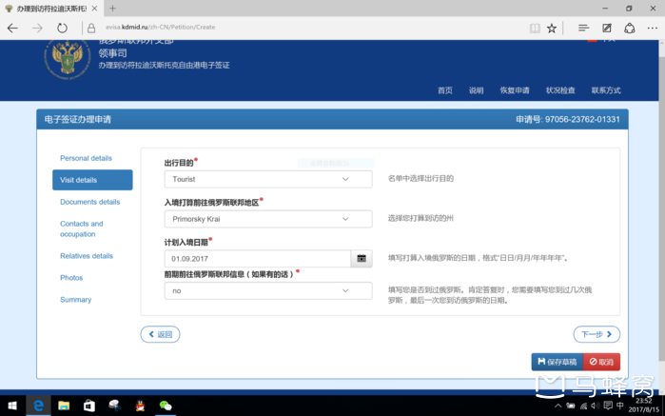Open the previous visits dropdown showing no
Image resolution: width=665 pixels, height=416 pixels.
tap(267, 291)
